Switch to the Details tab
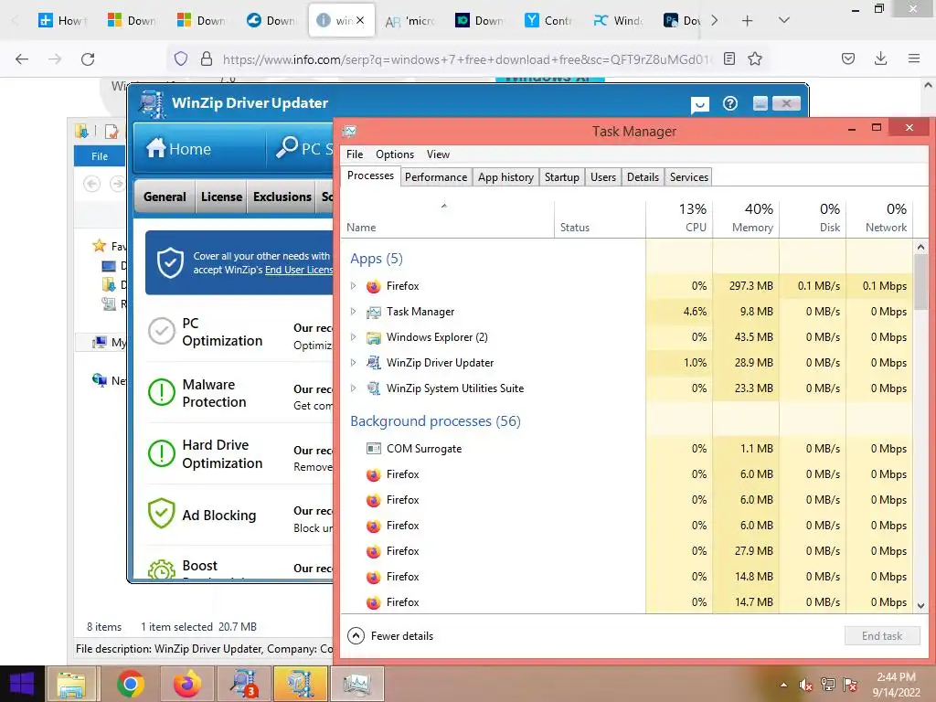Viewport: 936px width, 702px height. pos(643,177)
